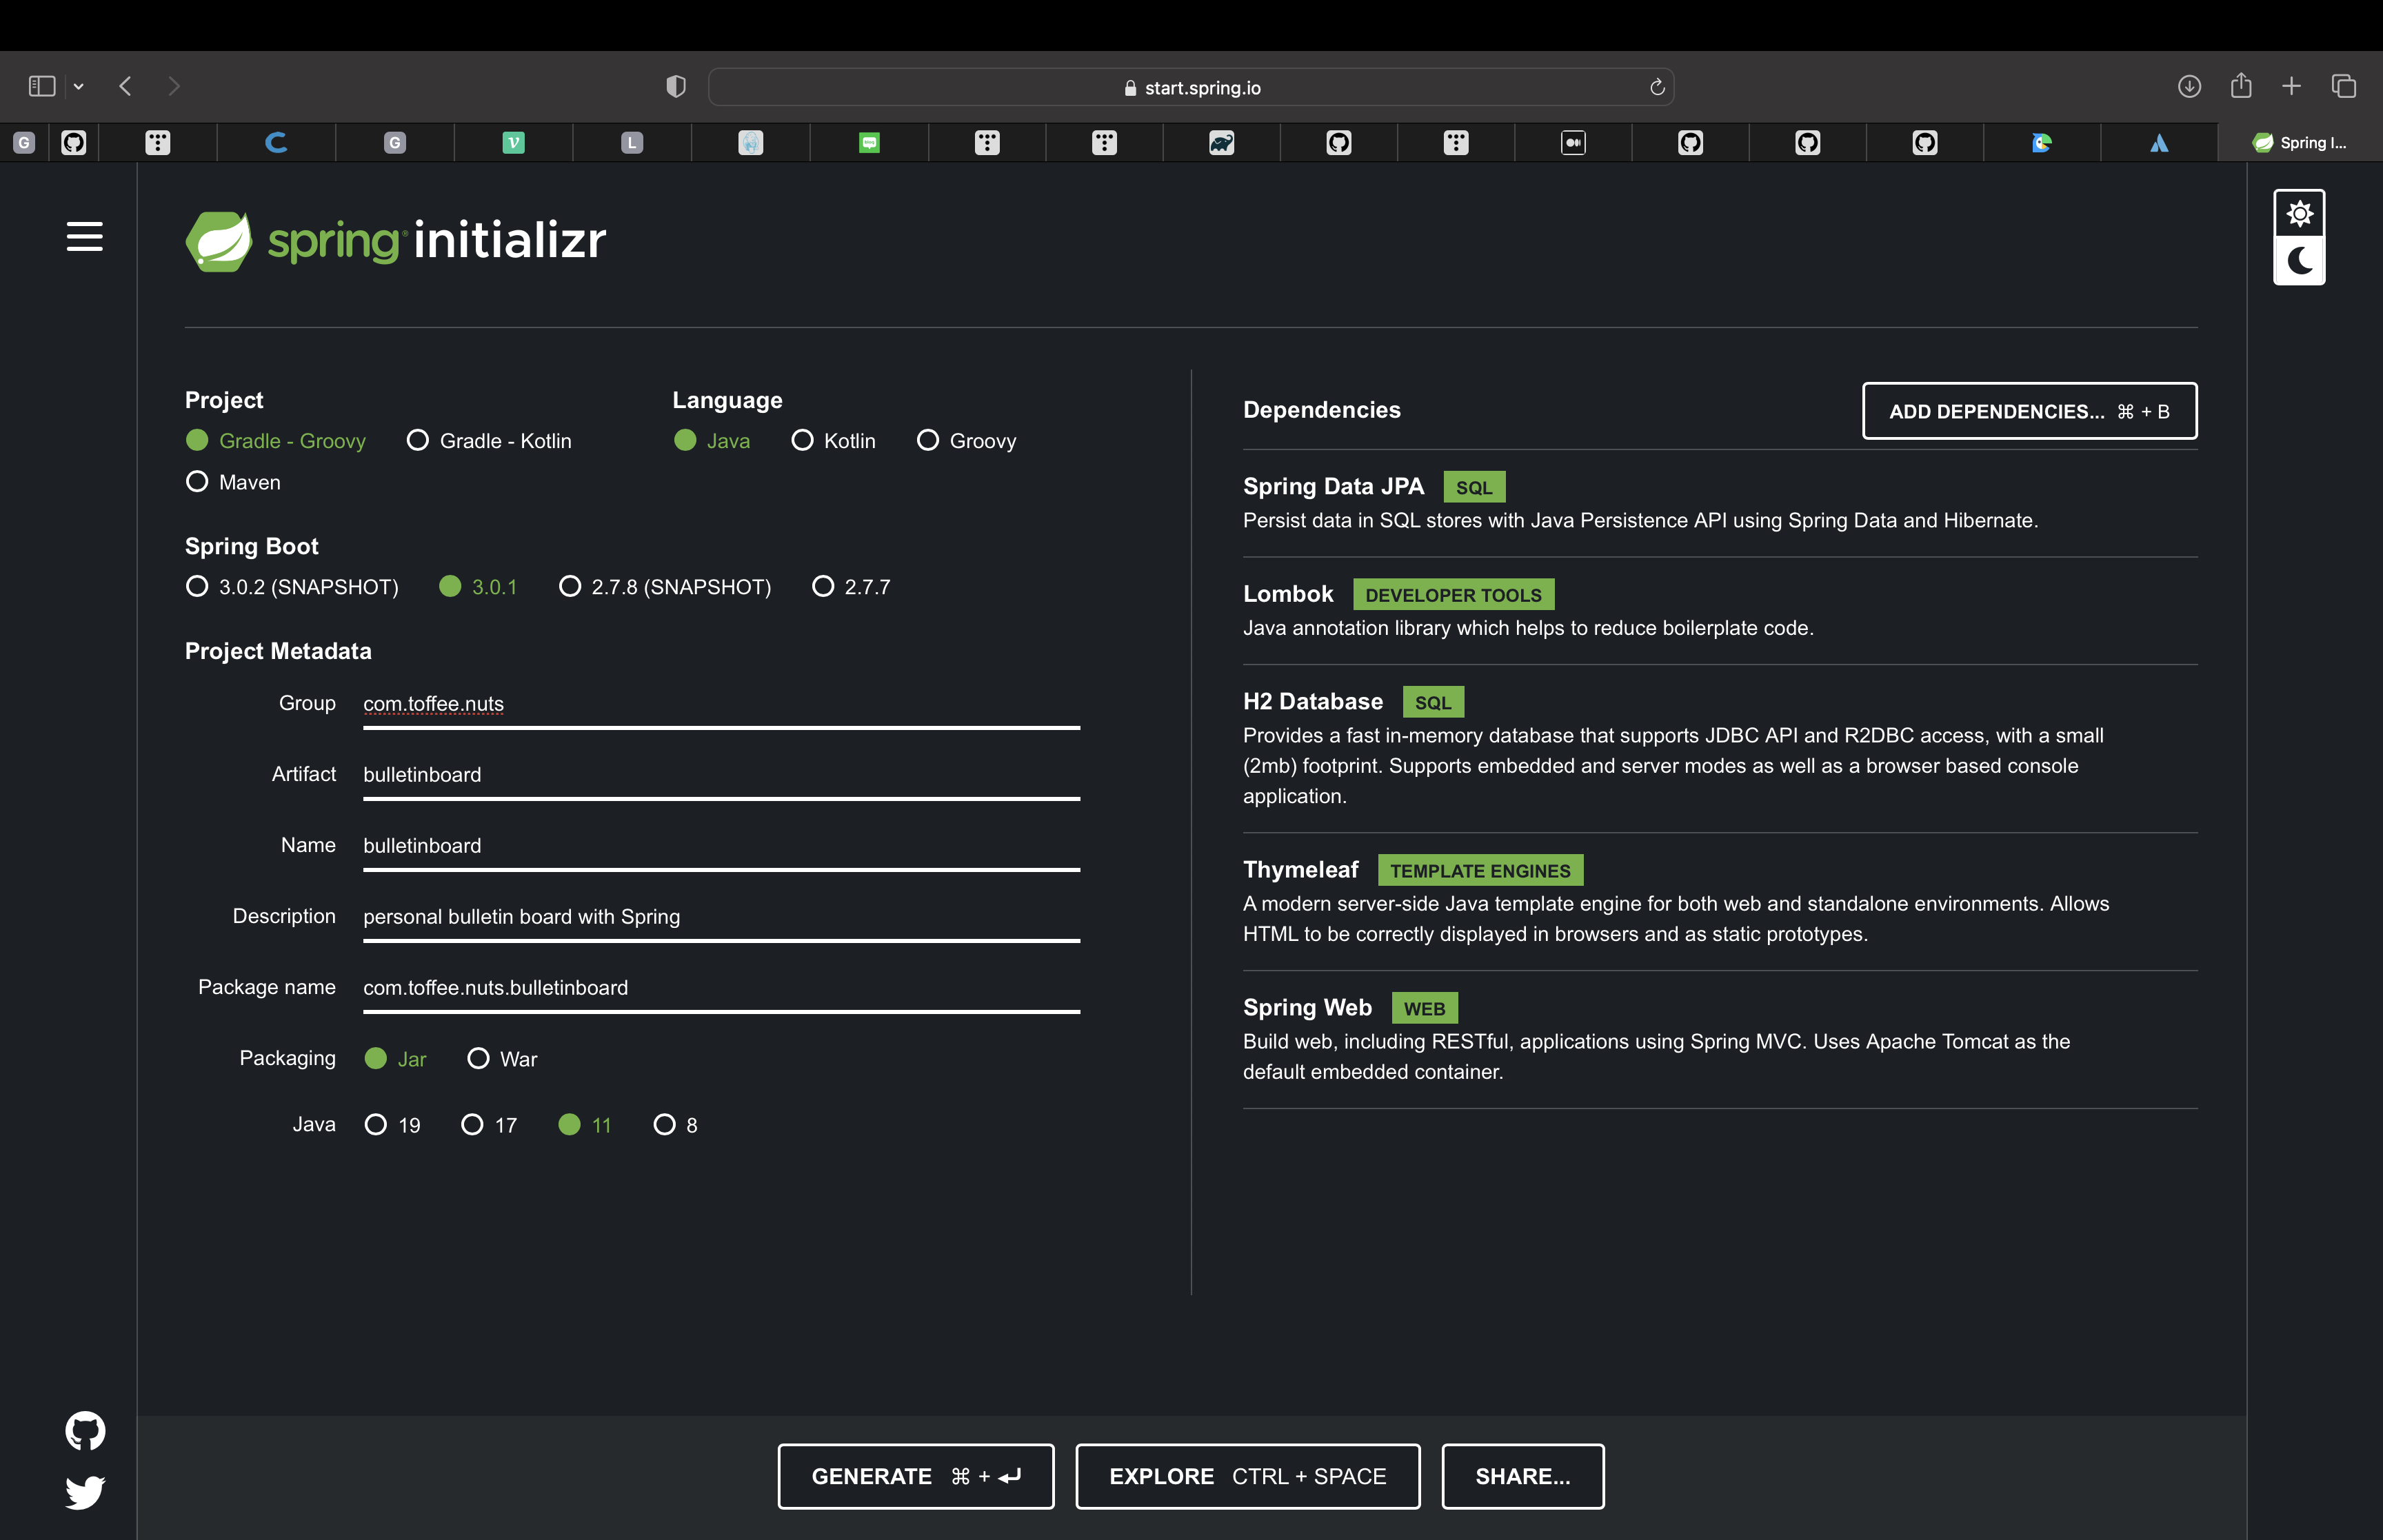Edit the Name field bulletinboard
Viewport: 2383px width, 1540px height.
[721, 846]
